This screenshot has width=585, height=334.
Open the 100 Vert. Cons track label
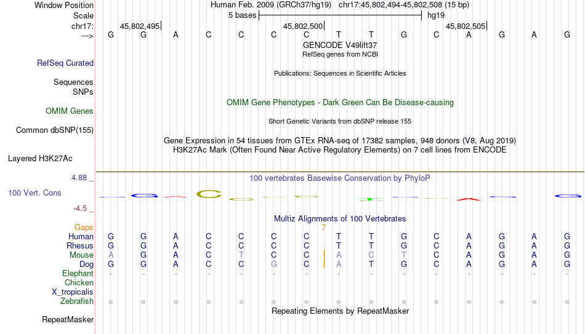[x=34, y=193]
